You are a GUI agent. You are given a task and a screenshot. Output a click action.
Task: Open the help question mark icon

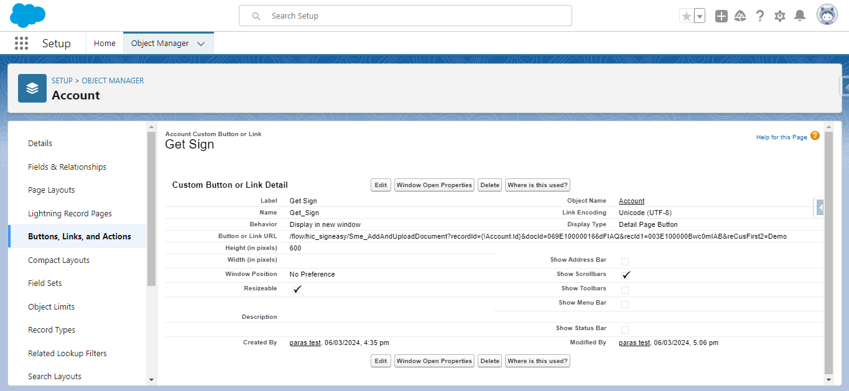pos(760,16)
